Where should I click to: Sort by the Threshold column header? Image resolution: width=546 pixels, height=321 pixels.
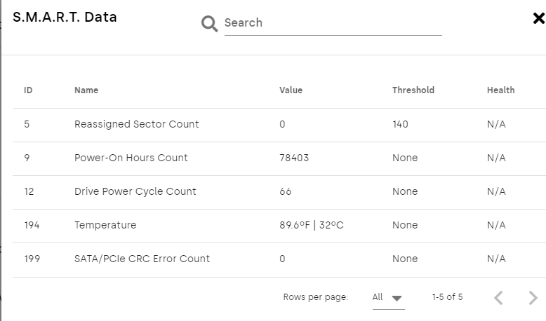click(x=413, y=90)
